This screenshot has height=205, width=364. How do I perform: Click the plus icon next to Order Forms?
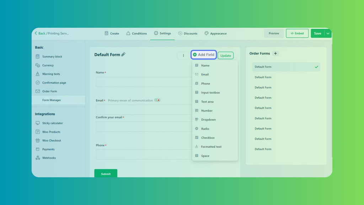275,53
